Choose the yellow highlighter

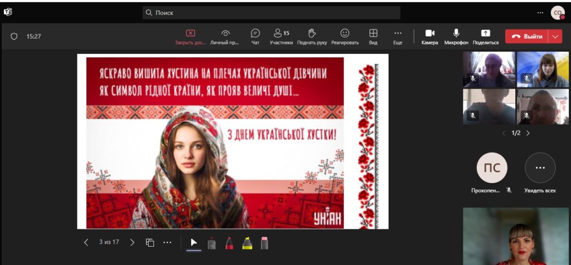pyautogui.click(x=247, y=243)
